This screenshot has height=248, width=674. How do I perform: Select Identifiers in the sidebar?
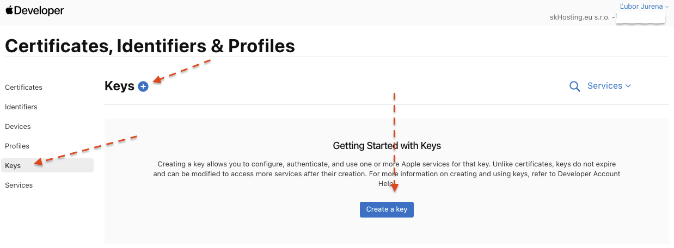[21, 107]
